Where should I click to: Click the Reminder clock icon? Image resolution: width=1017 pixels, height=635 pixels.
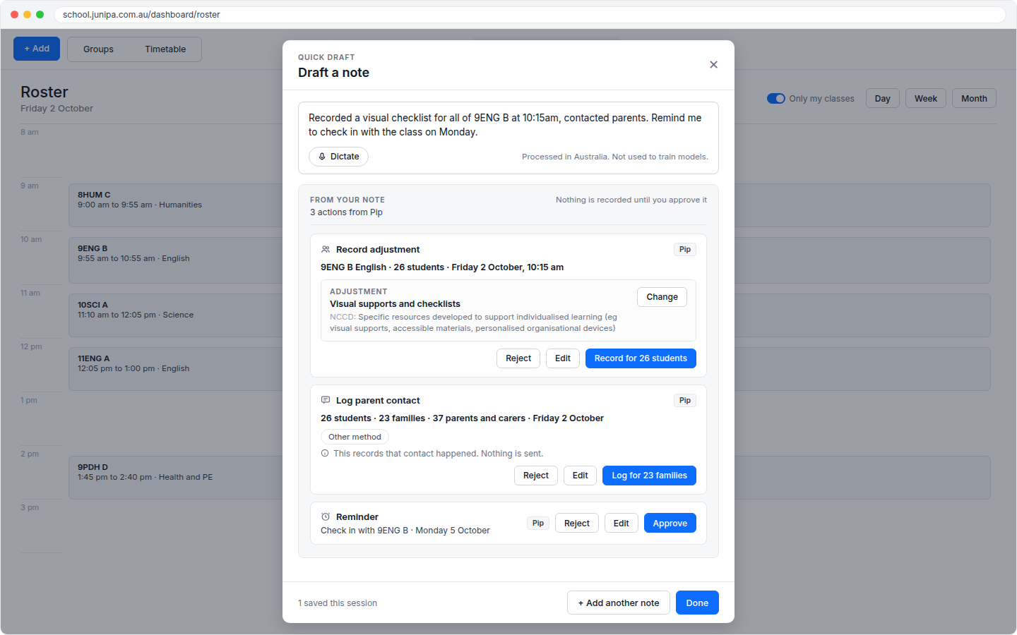(326, 517)
